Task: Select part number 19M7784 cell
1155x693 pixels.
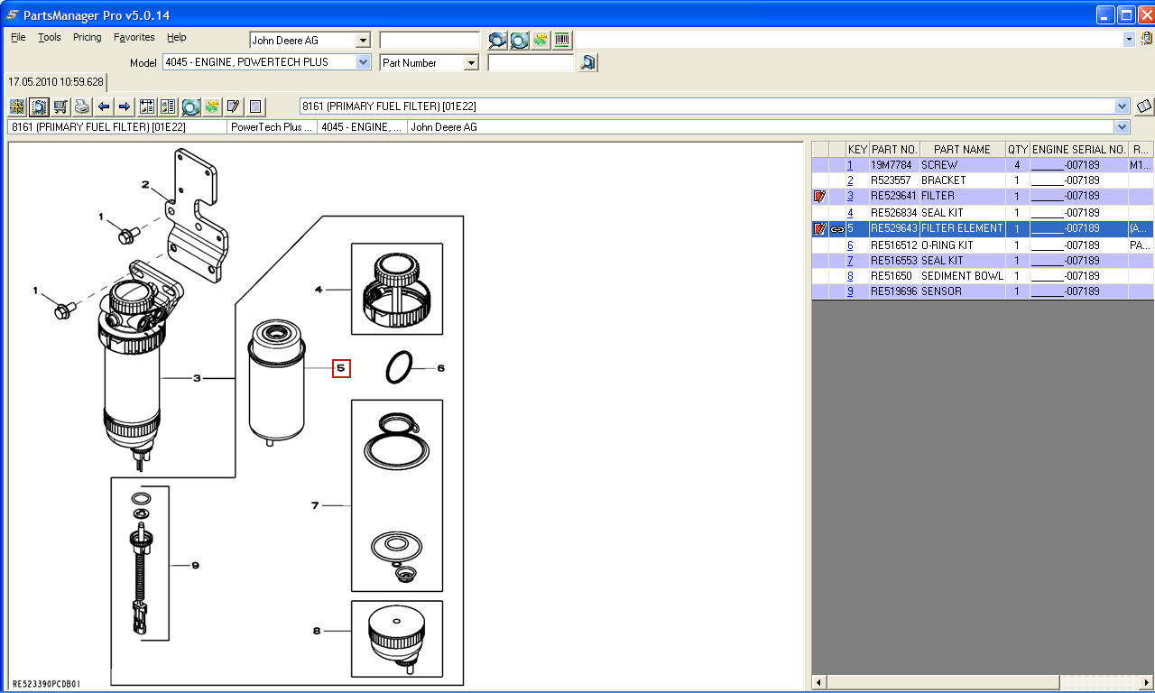Action: [x=894, y=165]
